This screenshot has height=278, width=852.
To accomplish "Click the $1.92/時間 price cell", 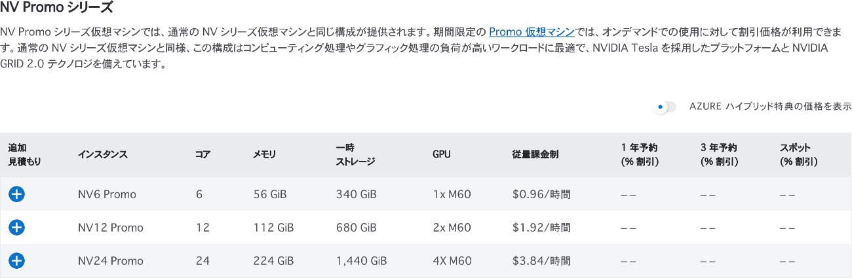I will tap(541, 228).
